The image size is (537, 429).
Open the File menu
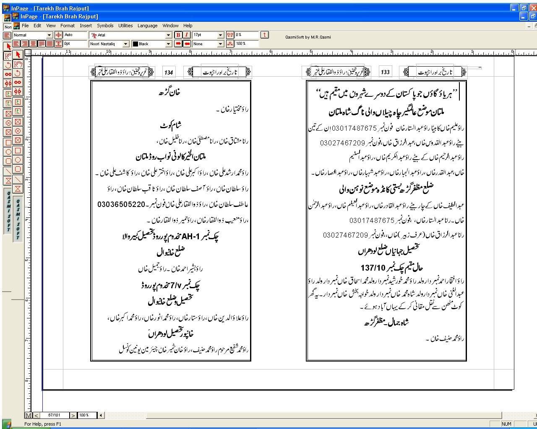coord(25,26)
